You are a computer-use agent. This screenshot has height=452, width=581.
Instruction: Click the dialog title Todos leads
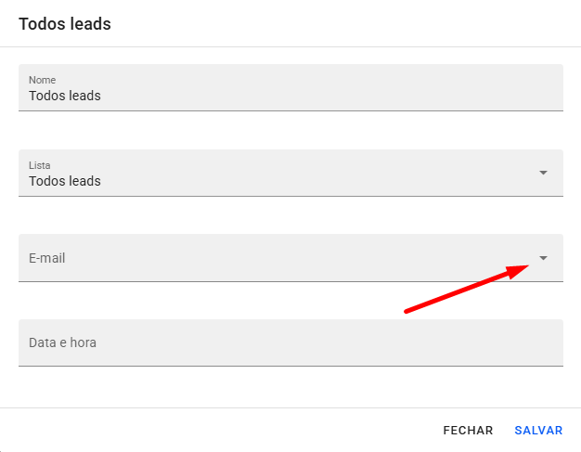pyautogui.click(x=65, y=23)
